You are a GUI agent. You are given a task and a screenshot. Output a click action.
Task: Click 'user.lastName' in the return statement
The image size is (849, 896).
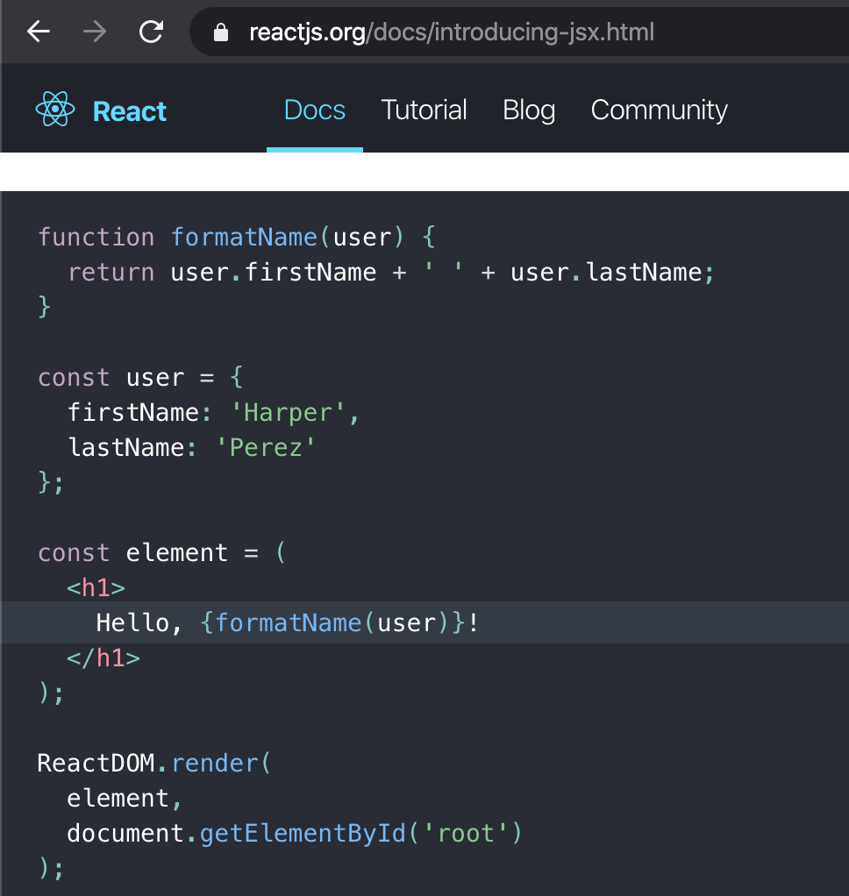coord(606,272)
